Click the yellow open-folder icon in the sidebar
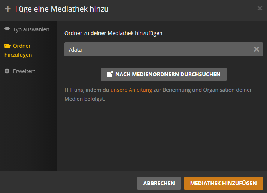The height and width of the screenshot is (193, 267). [x=7, y=46]
